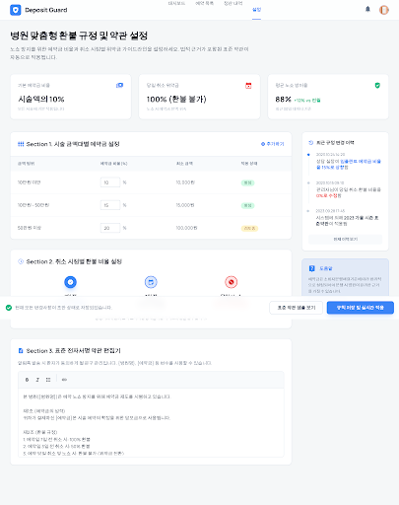
Task: Click the banknote icon on 시술액의 10% card
Action: (120, 85)
